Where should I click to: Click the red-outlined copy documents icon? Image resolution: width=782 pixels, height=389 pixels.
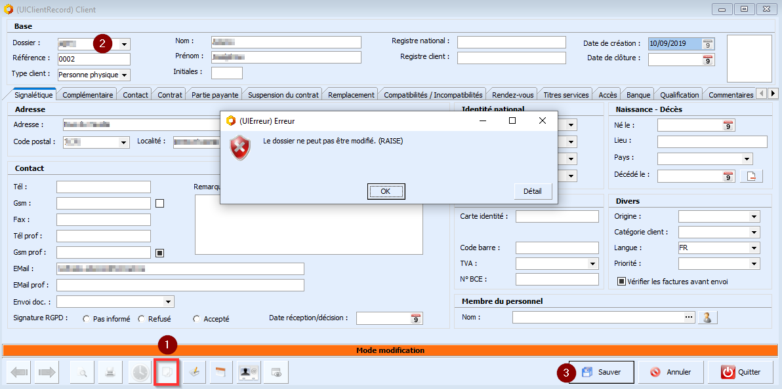(167, 373)
